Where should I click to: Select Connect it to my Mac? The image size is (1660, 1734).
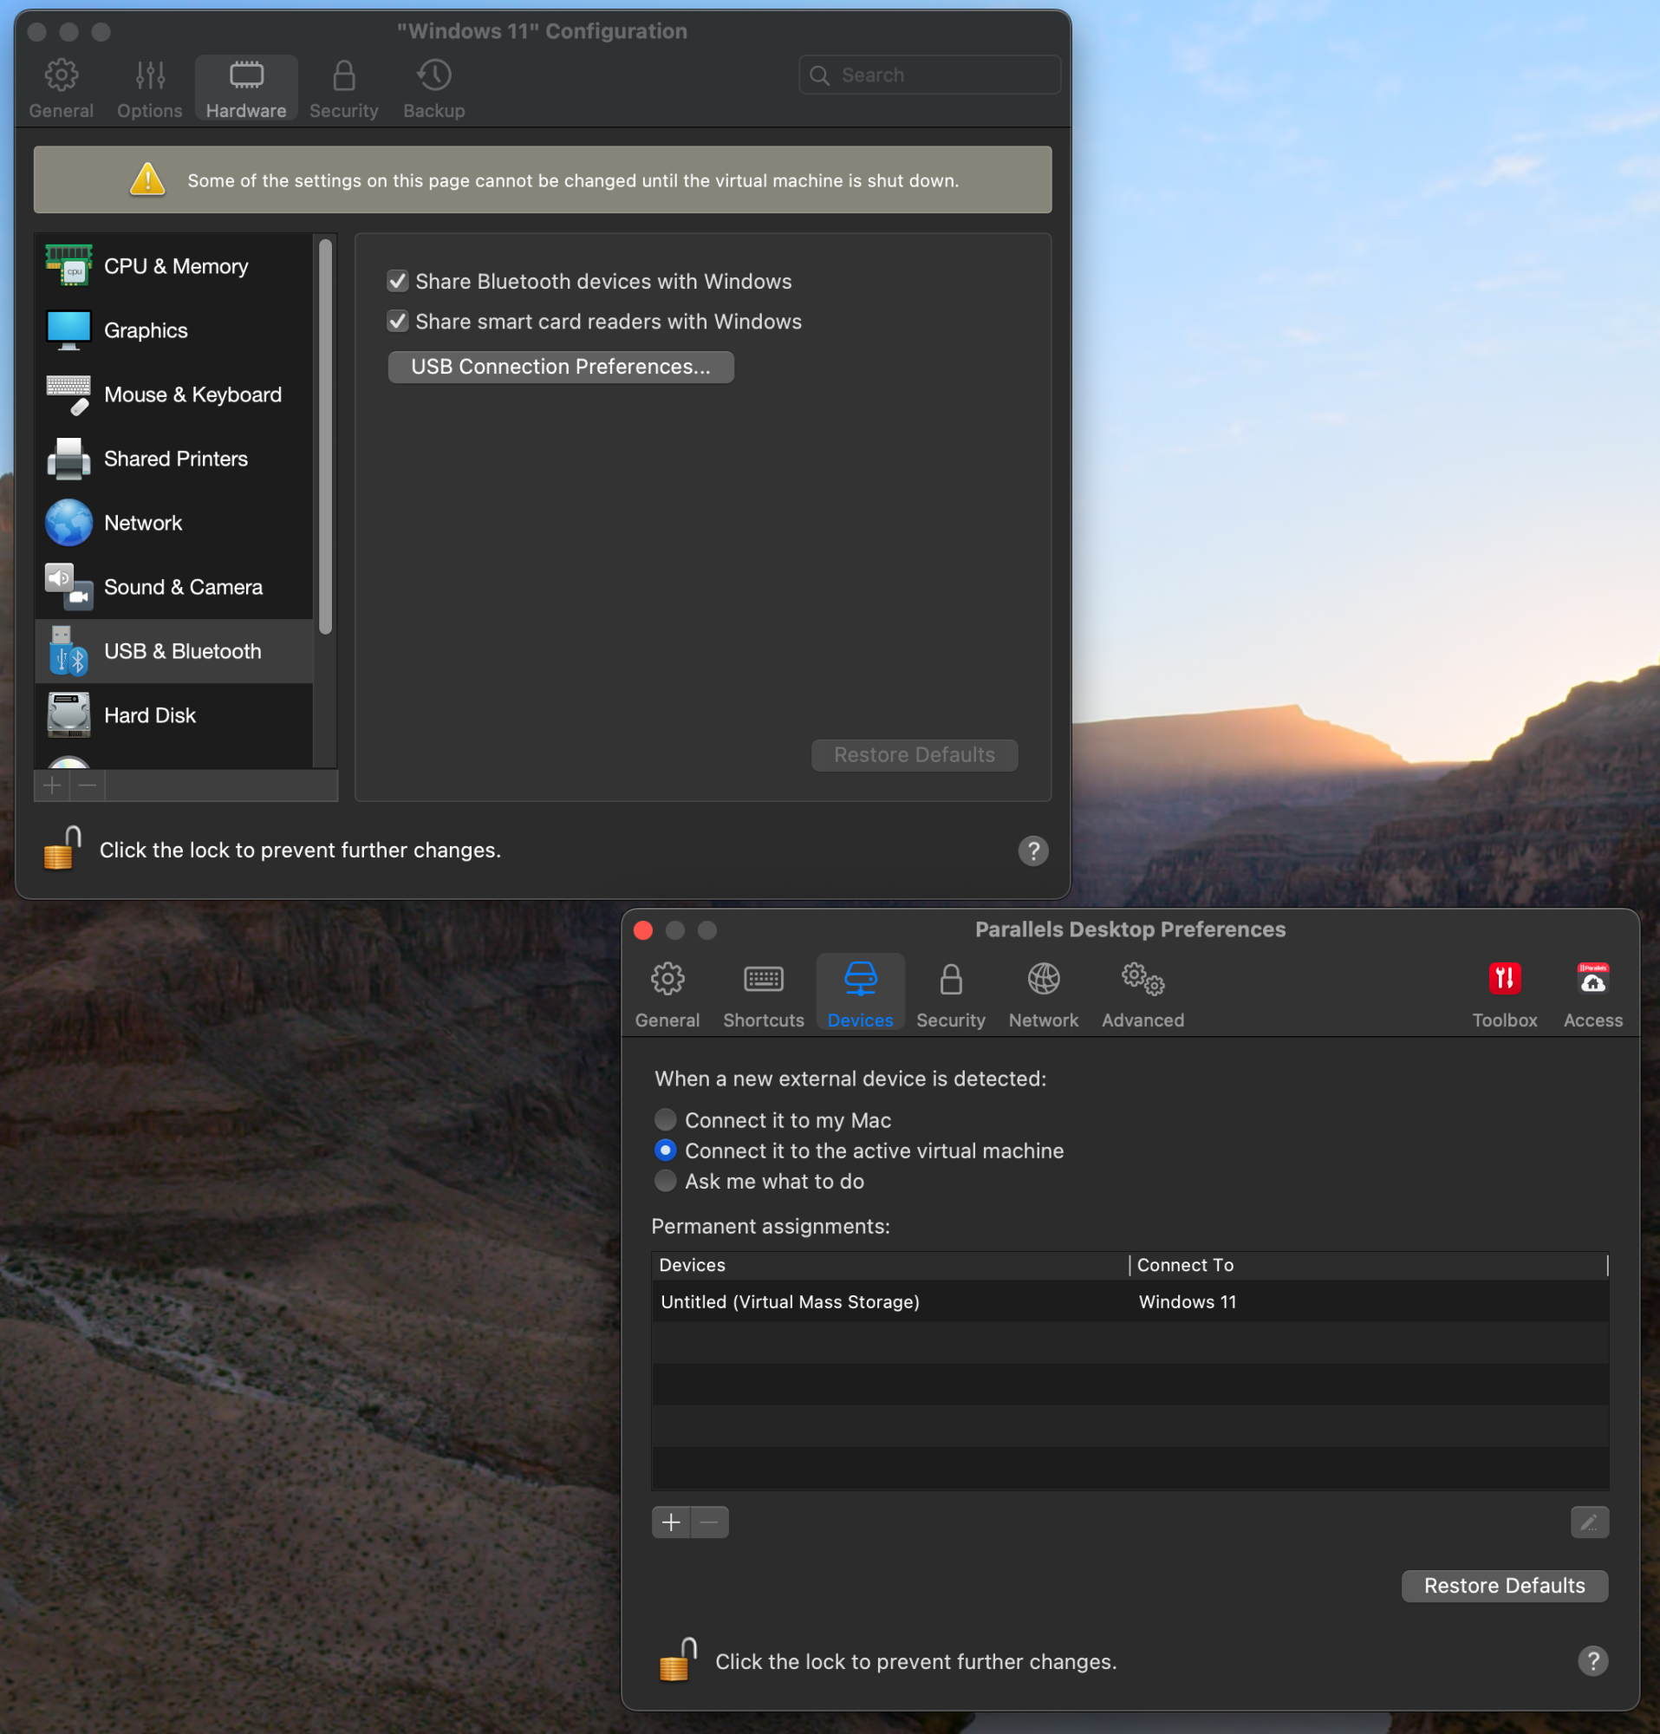coord(665,1120)
